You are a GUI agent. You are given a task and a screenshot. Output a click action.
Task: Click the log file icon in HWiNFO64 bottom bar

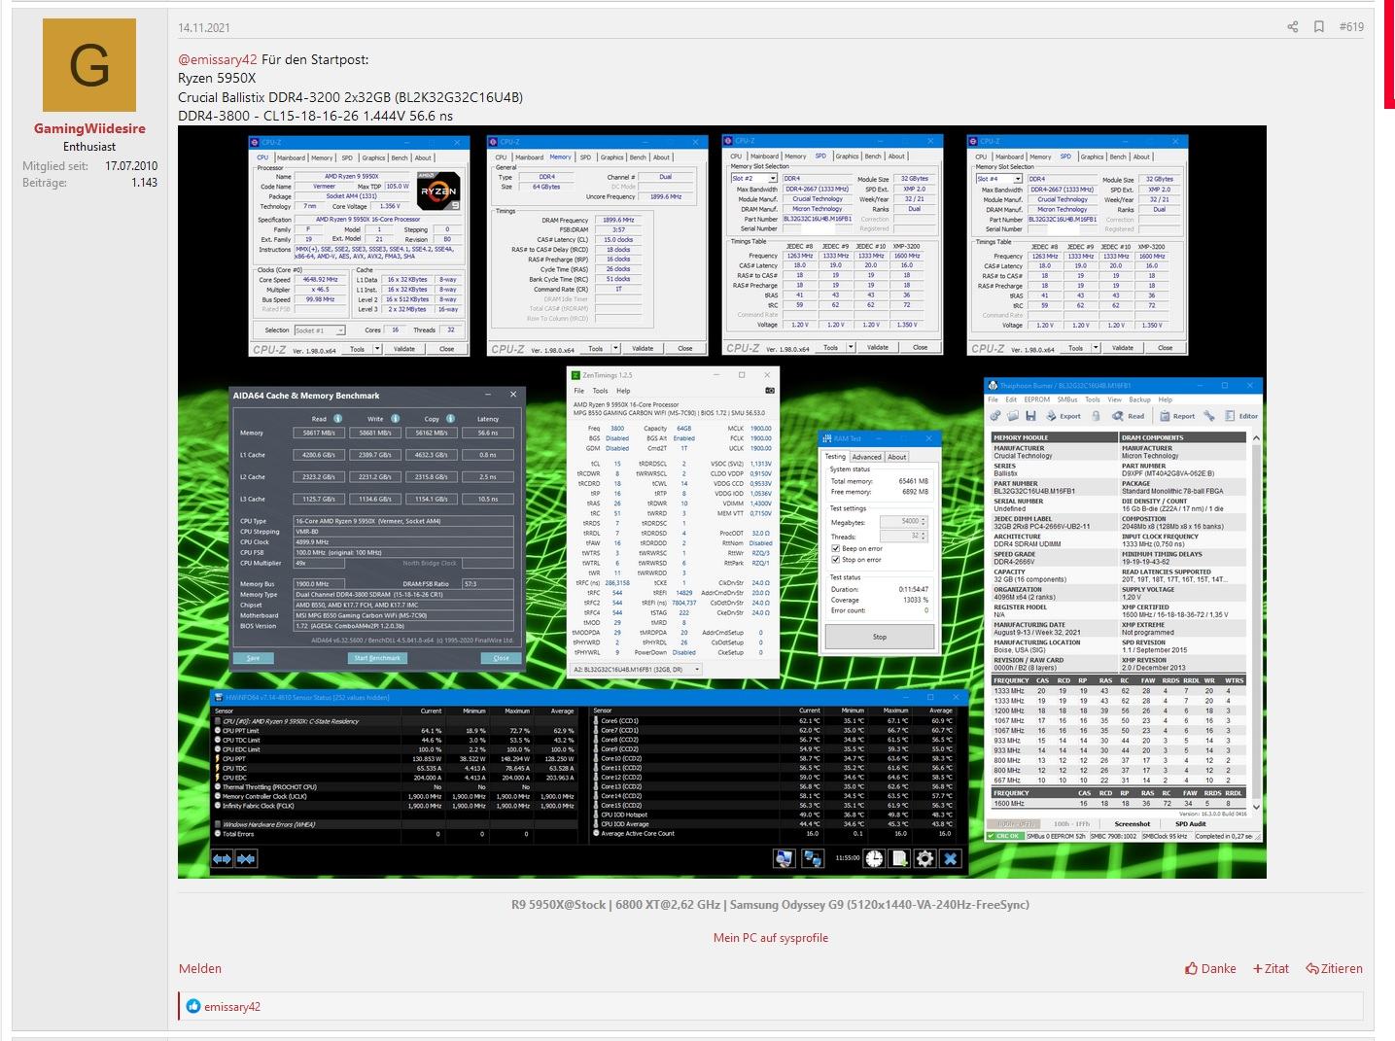(899, 858)
